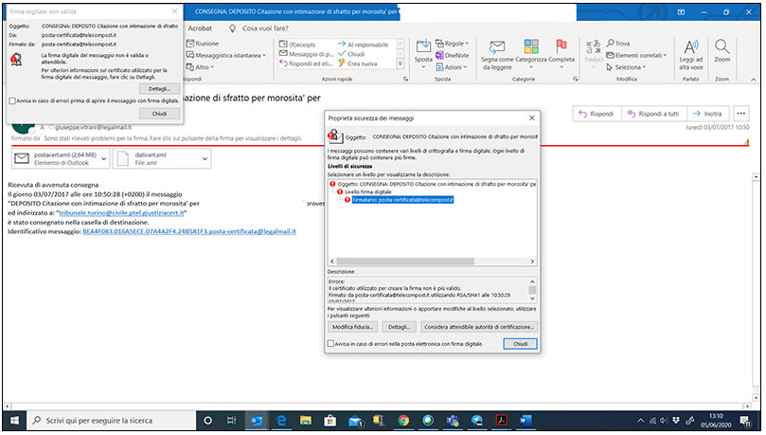Open tribunale.torino giustiziacert email link
Viewport: 766px width, 435px height.
coord(121,213)
